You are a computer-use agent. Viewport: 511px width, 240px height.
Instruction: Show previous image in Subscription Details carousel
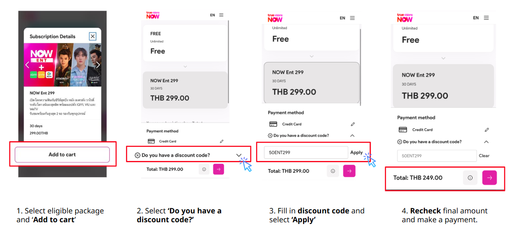27,65
